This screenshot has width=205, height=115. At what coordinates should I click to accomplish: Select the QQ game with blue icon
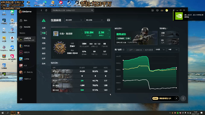(x=21, y=59)
